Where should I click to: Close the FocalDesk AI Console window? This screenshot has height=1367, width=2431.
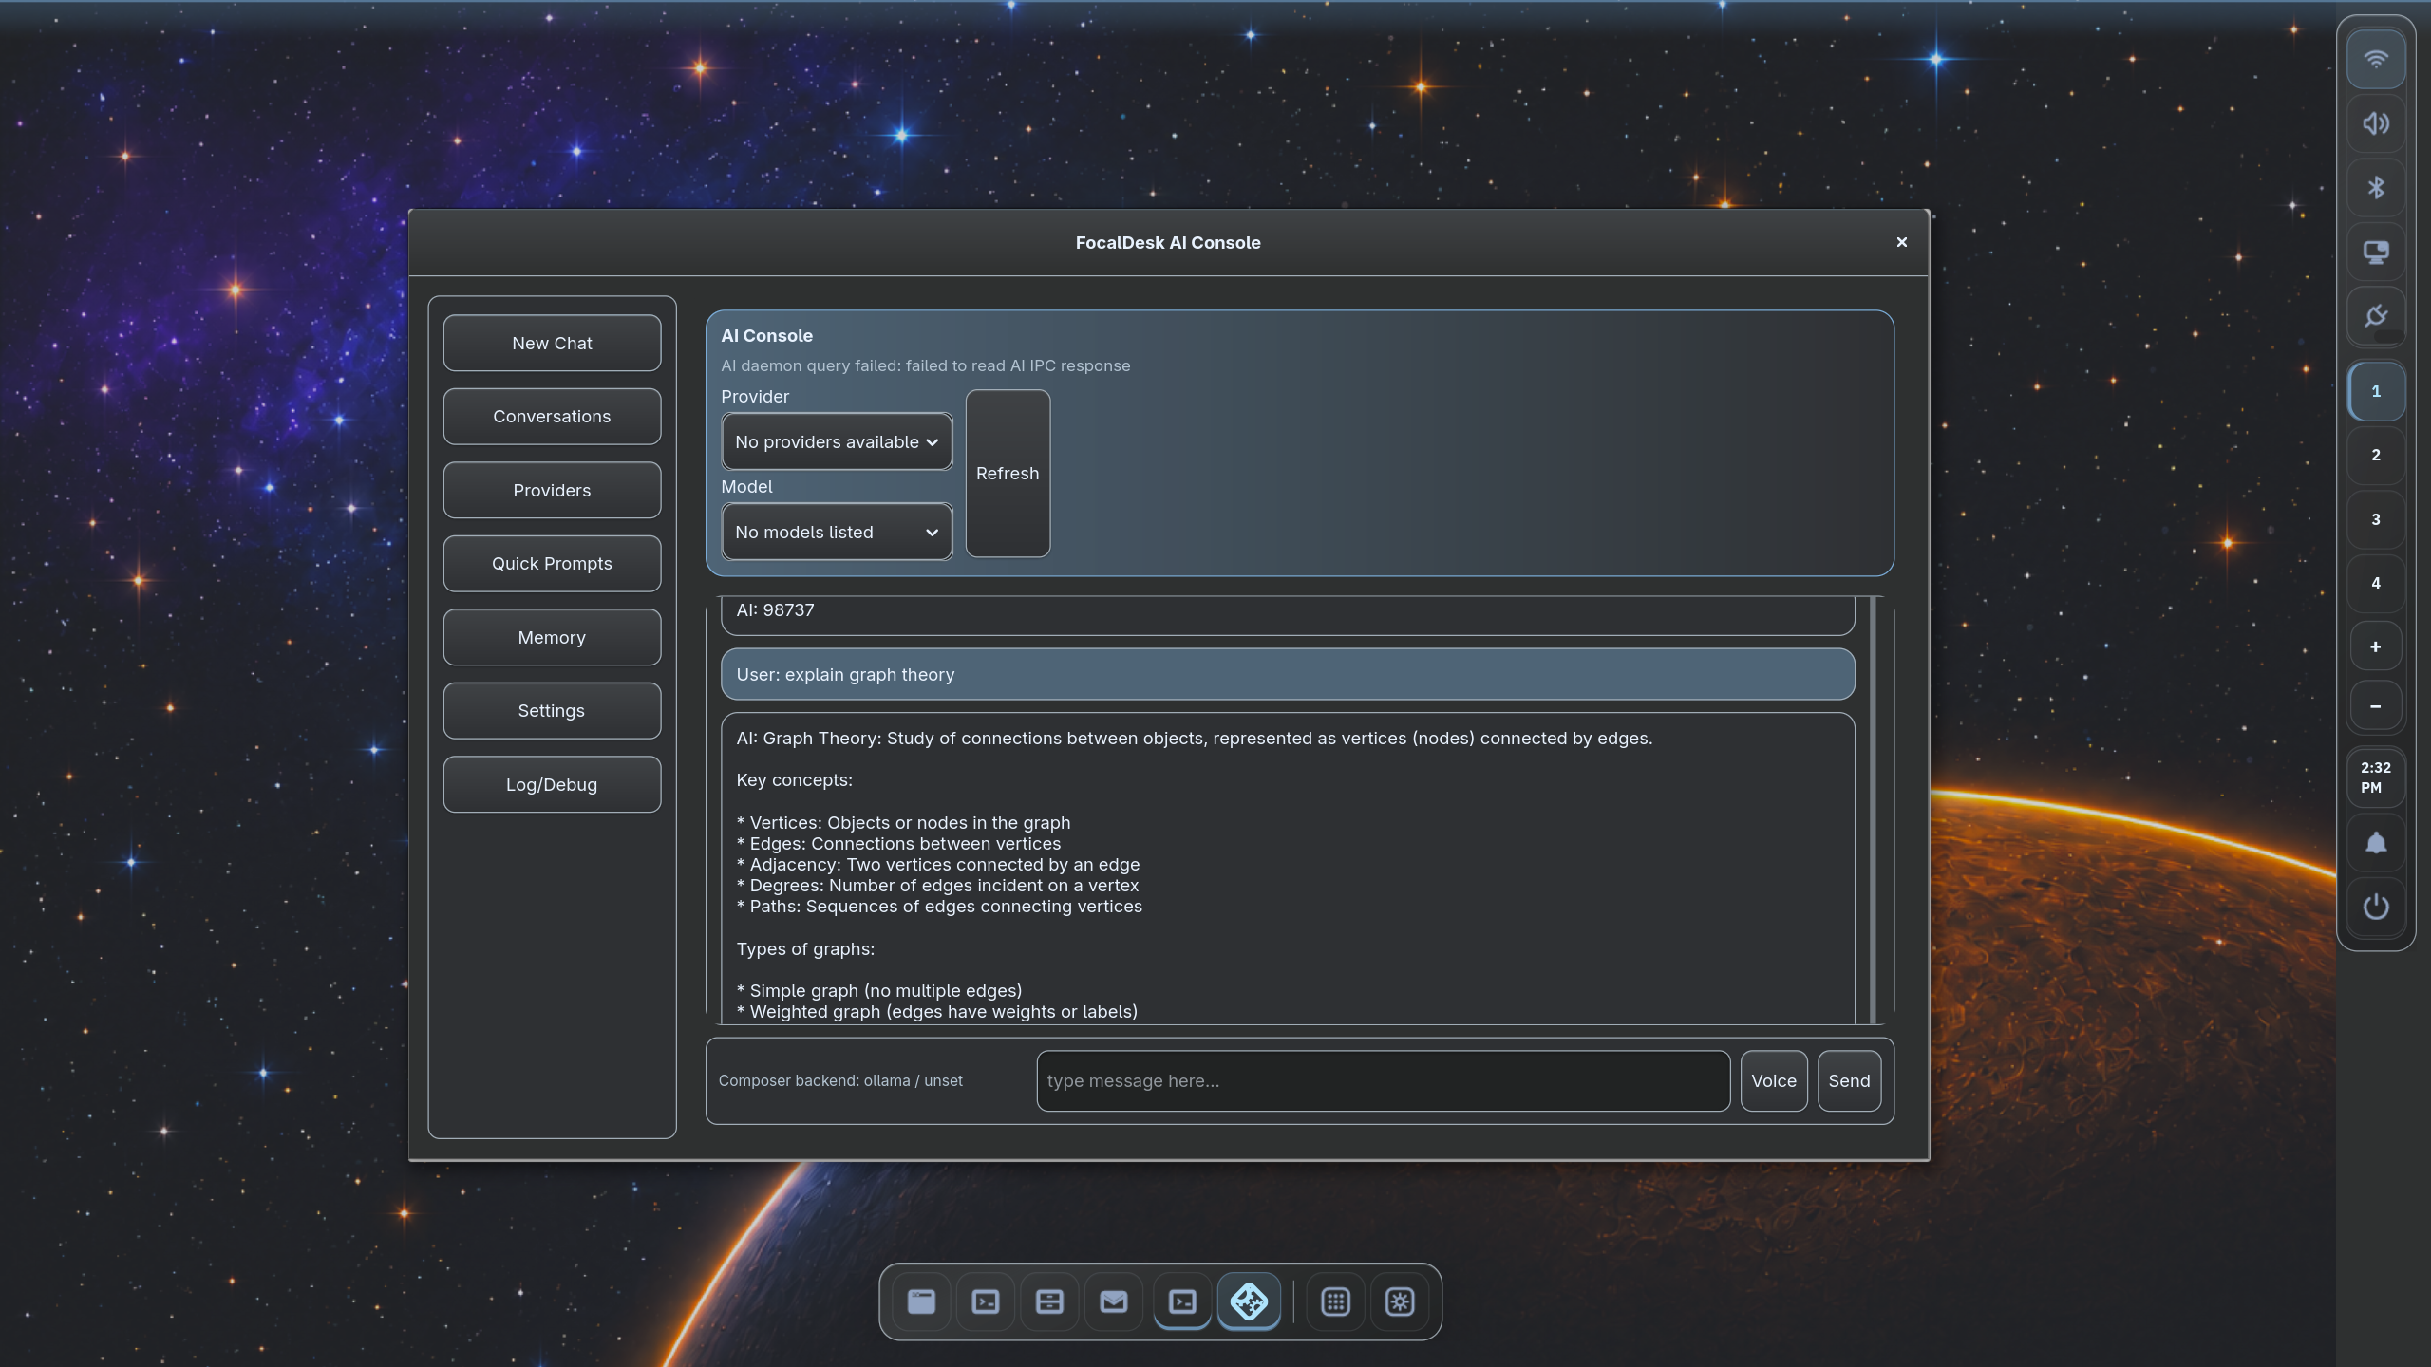[x=1901, y=242]
